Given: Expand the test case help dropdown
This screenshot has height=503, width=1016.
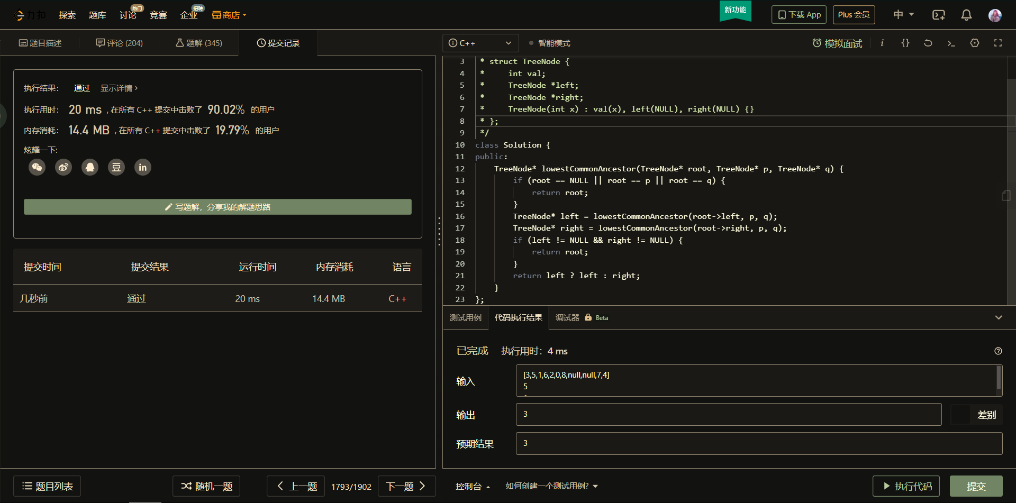Looking at the screenshot, I should coord(551,486).
